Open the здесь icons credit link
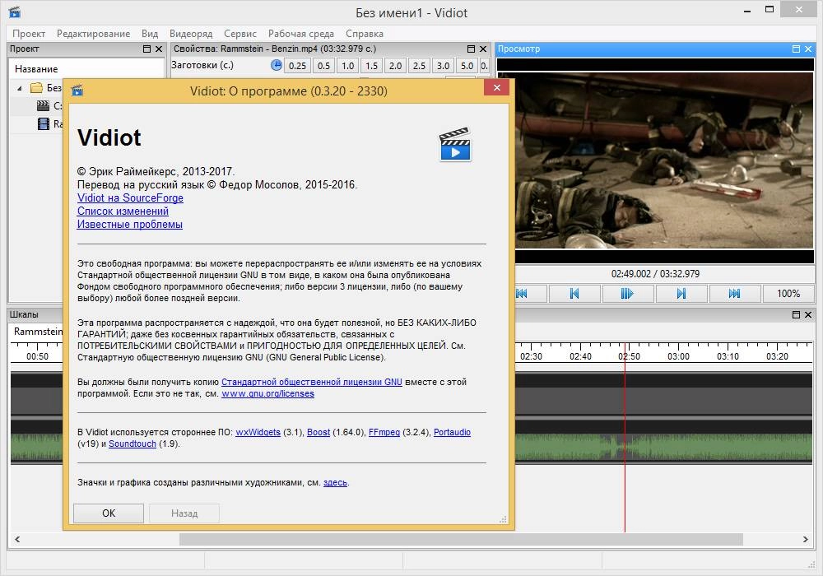 tap(336, 483)
